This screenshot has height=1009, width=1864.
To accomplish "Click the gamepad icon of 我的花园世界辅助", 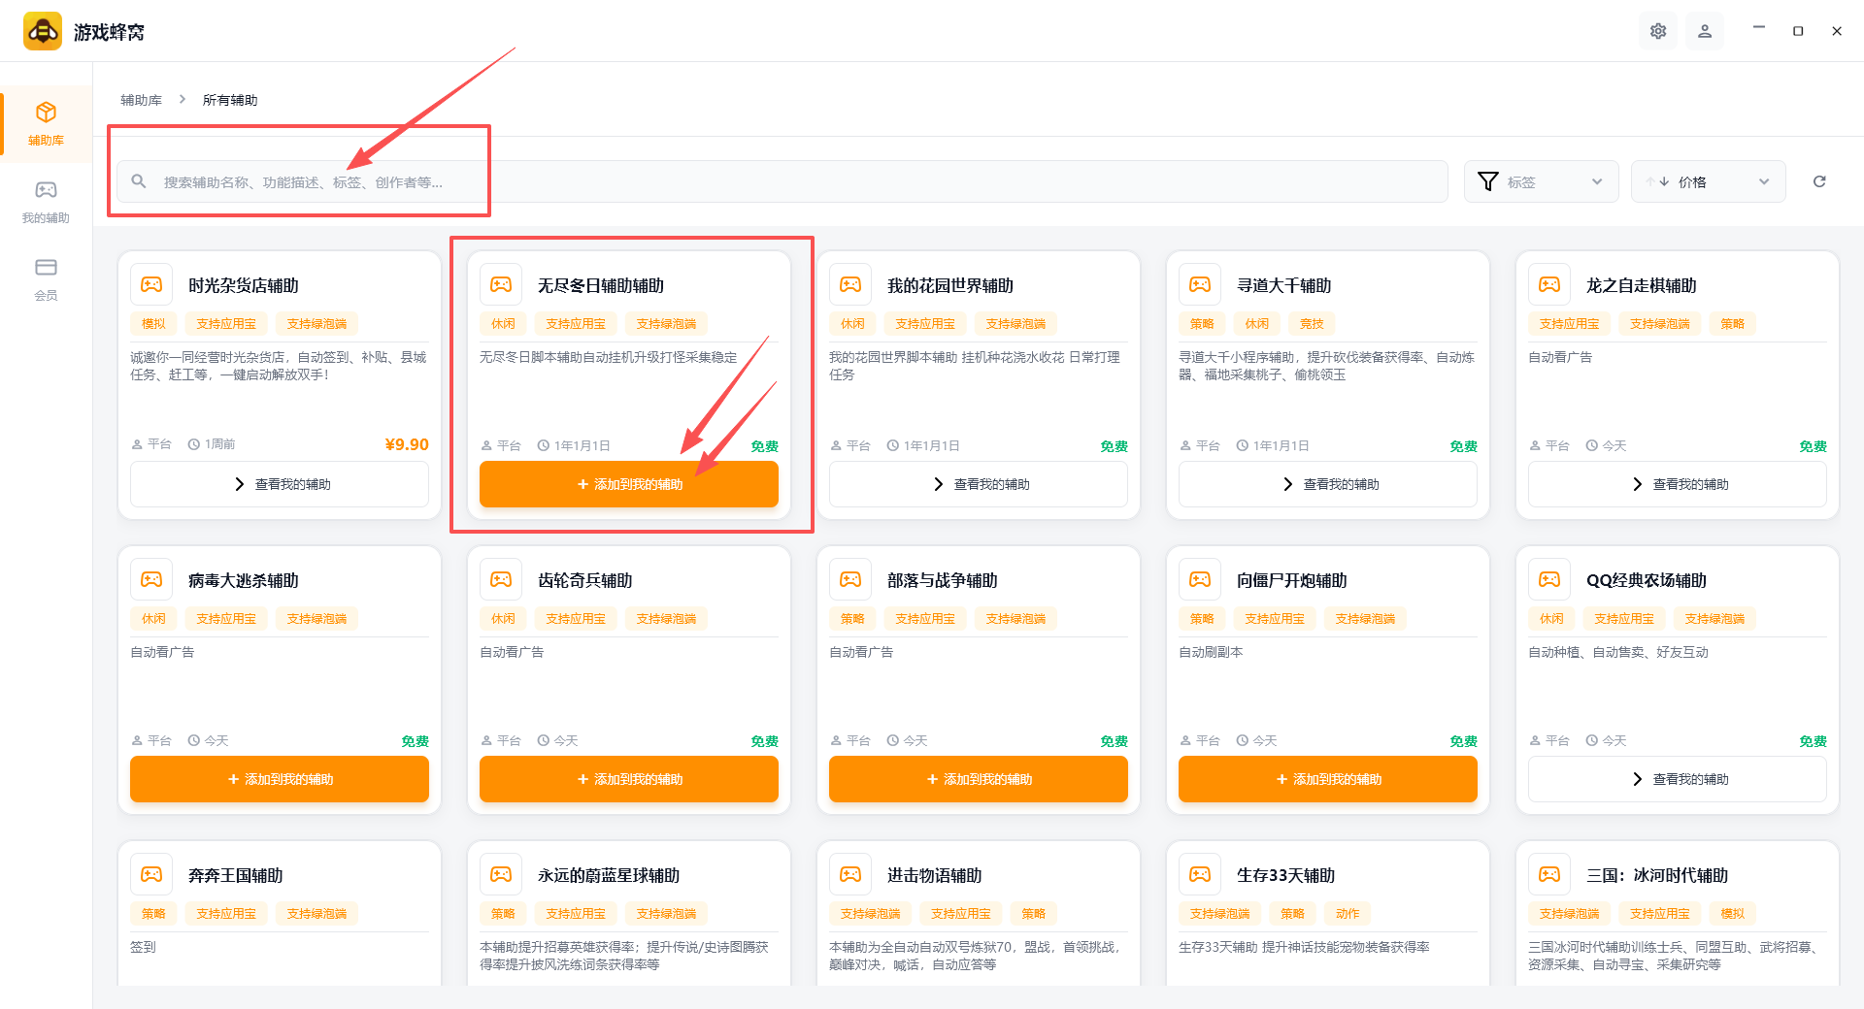I will pos(850,284).
